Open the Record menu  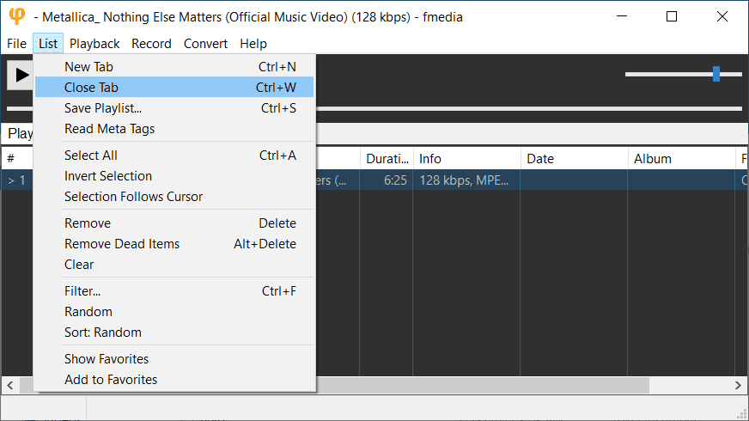click(x=151, y=44)
